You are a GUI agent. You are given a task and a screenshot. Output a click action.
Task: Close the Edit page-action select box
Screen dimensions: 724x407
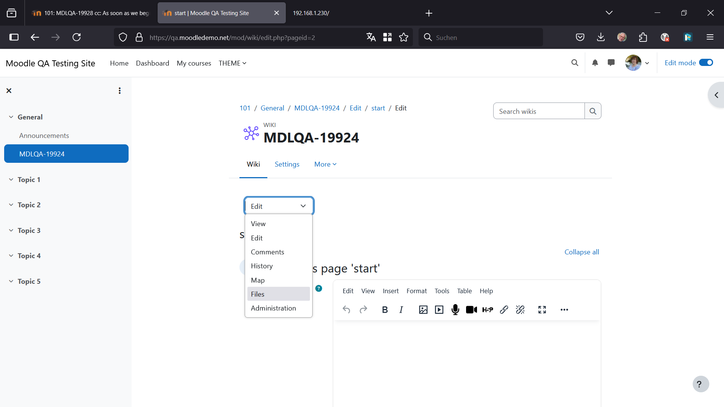279,206
